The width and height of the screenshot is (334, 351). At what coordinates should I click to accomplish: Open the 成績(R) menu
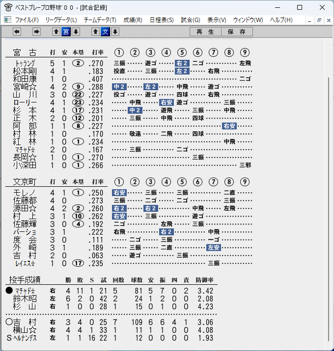pyautogui.click(x=133, y=20)
